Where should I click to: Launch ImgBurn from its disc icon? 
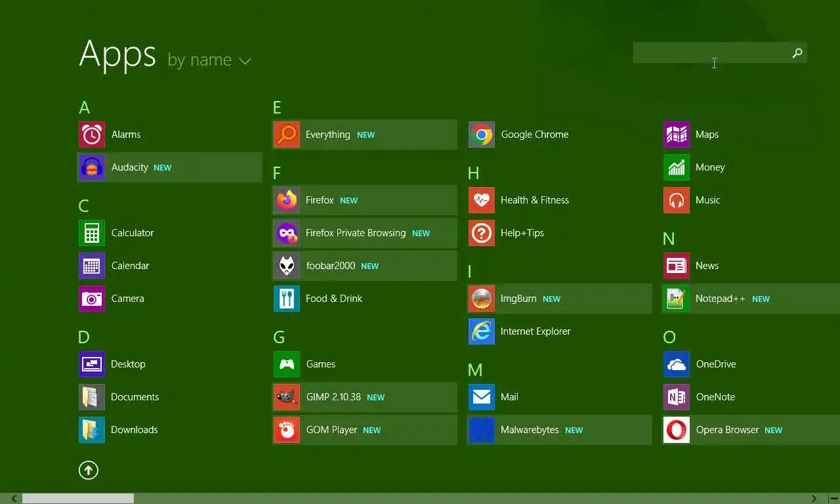[x=482, y=299]
